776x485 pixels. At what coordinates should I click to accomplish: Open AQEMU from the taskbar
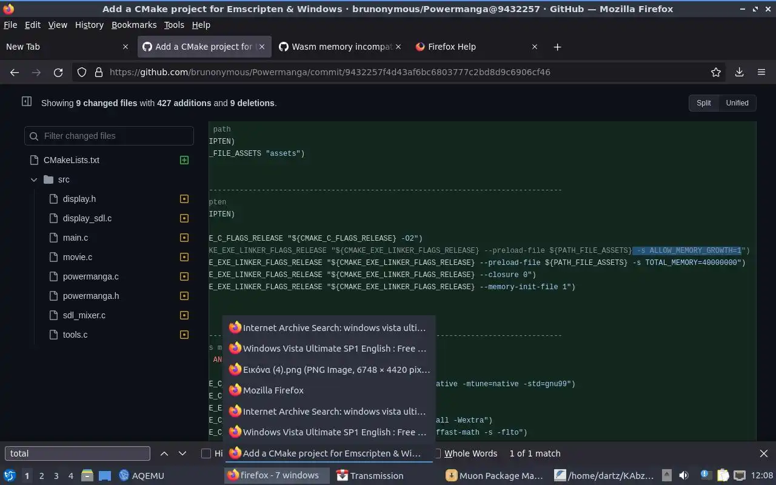click(x=142, y=476)
